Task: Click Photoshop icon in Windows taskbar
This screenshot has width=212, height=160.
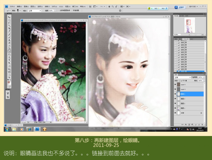Action: pyautogui.click(x=37, y=129)
